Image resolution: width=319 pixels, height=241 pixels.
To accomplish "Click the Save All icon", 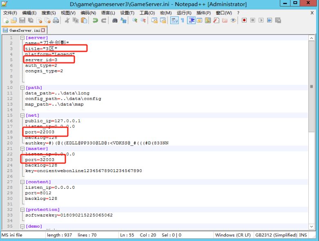I will pyautogui.click(x=31, y=20).
